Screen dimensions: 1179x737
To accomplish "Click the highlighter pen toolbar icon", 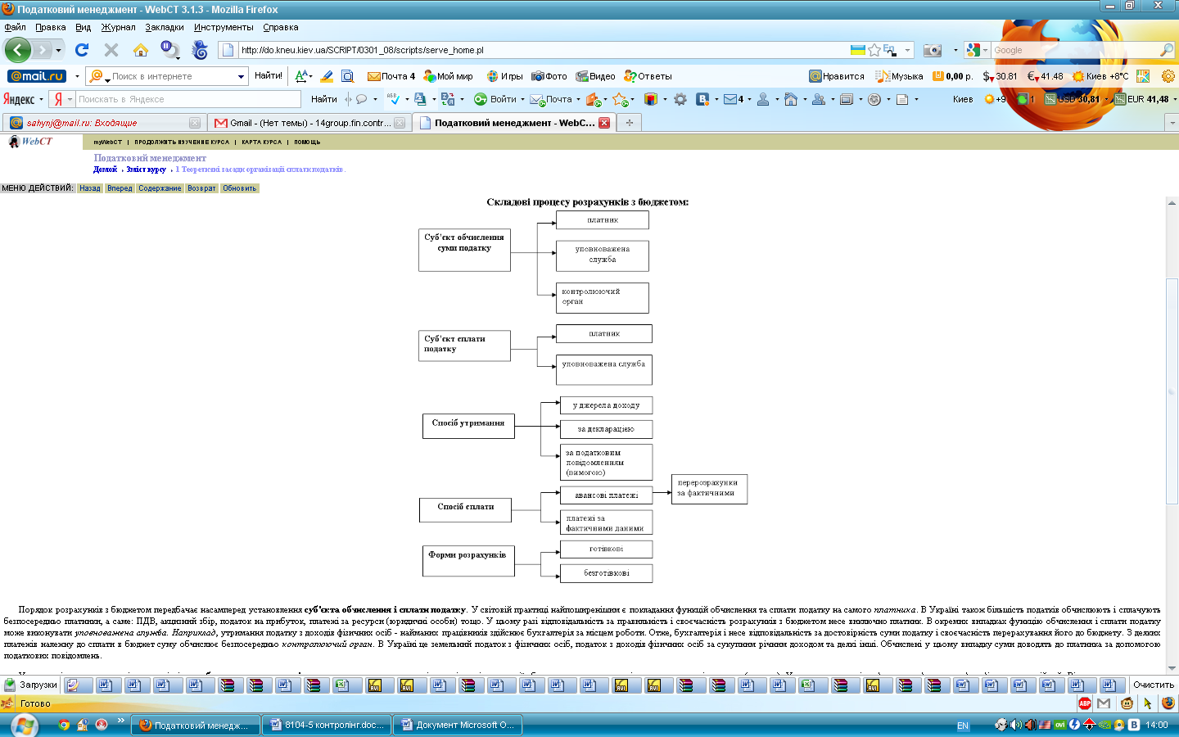I will [x=327, y=76].
